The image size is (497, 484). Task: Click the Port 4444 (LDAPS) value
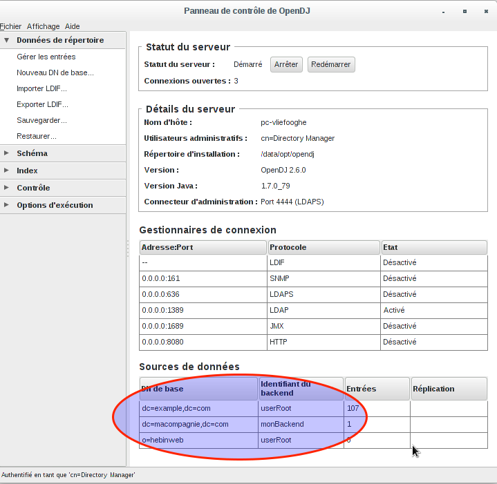click(292, 202)
